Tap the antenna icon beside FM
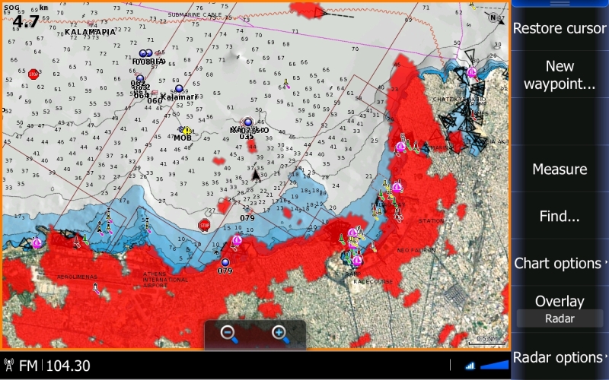This screenshot has height=380, width=609. pos(10,366)
